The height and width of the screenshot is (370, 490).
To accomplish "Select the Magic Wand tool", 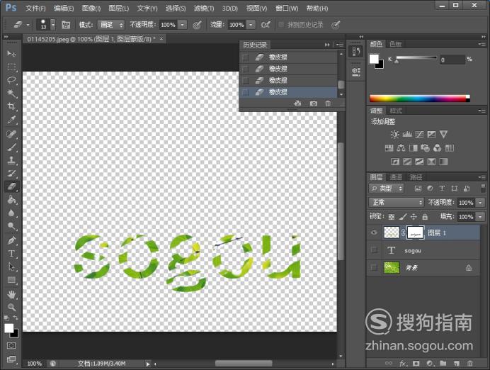I will pyautogui.click(x=11, y=93).
